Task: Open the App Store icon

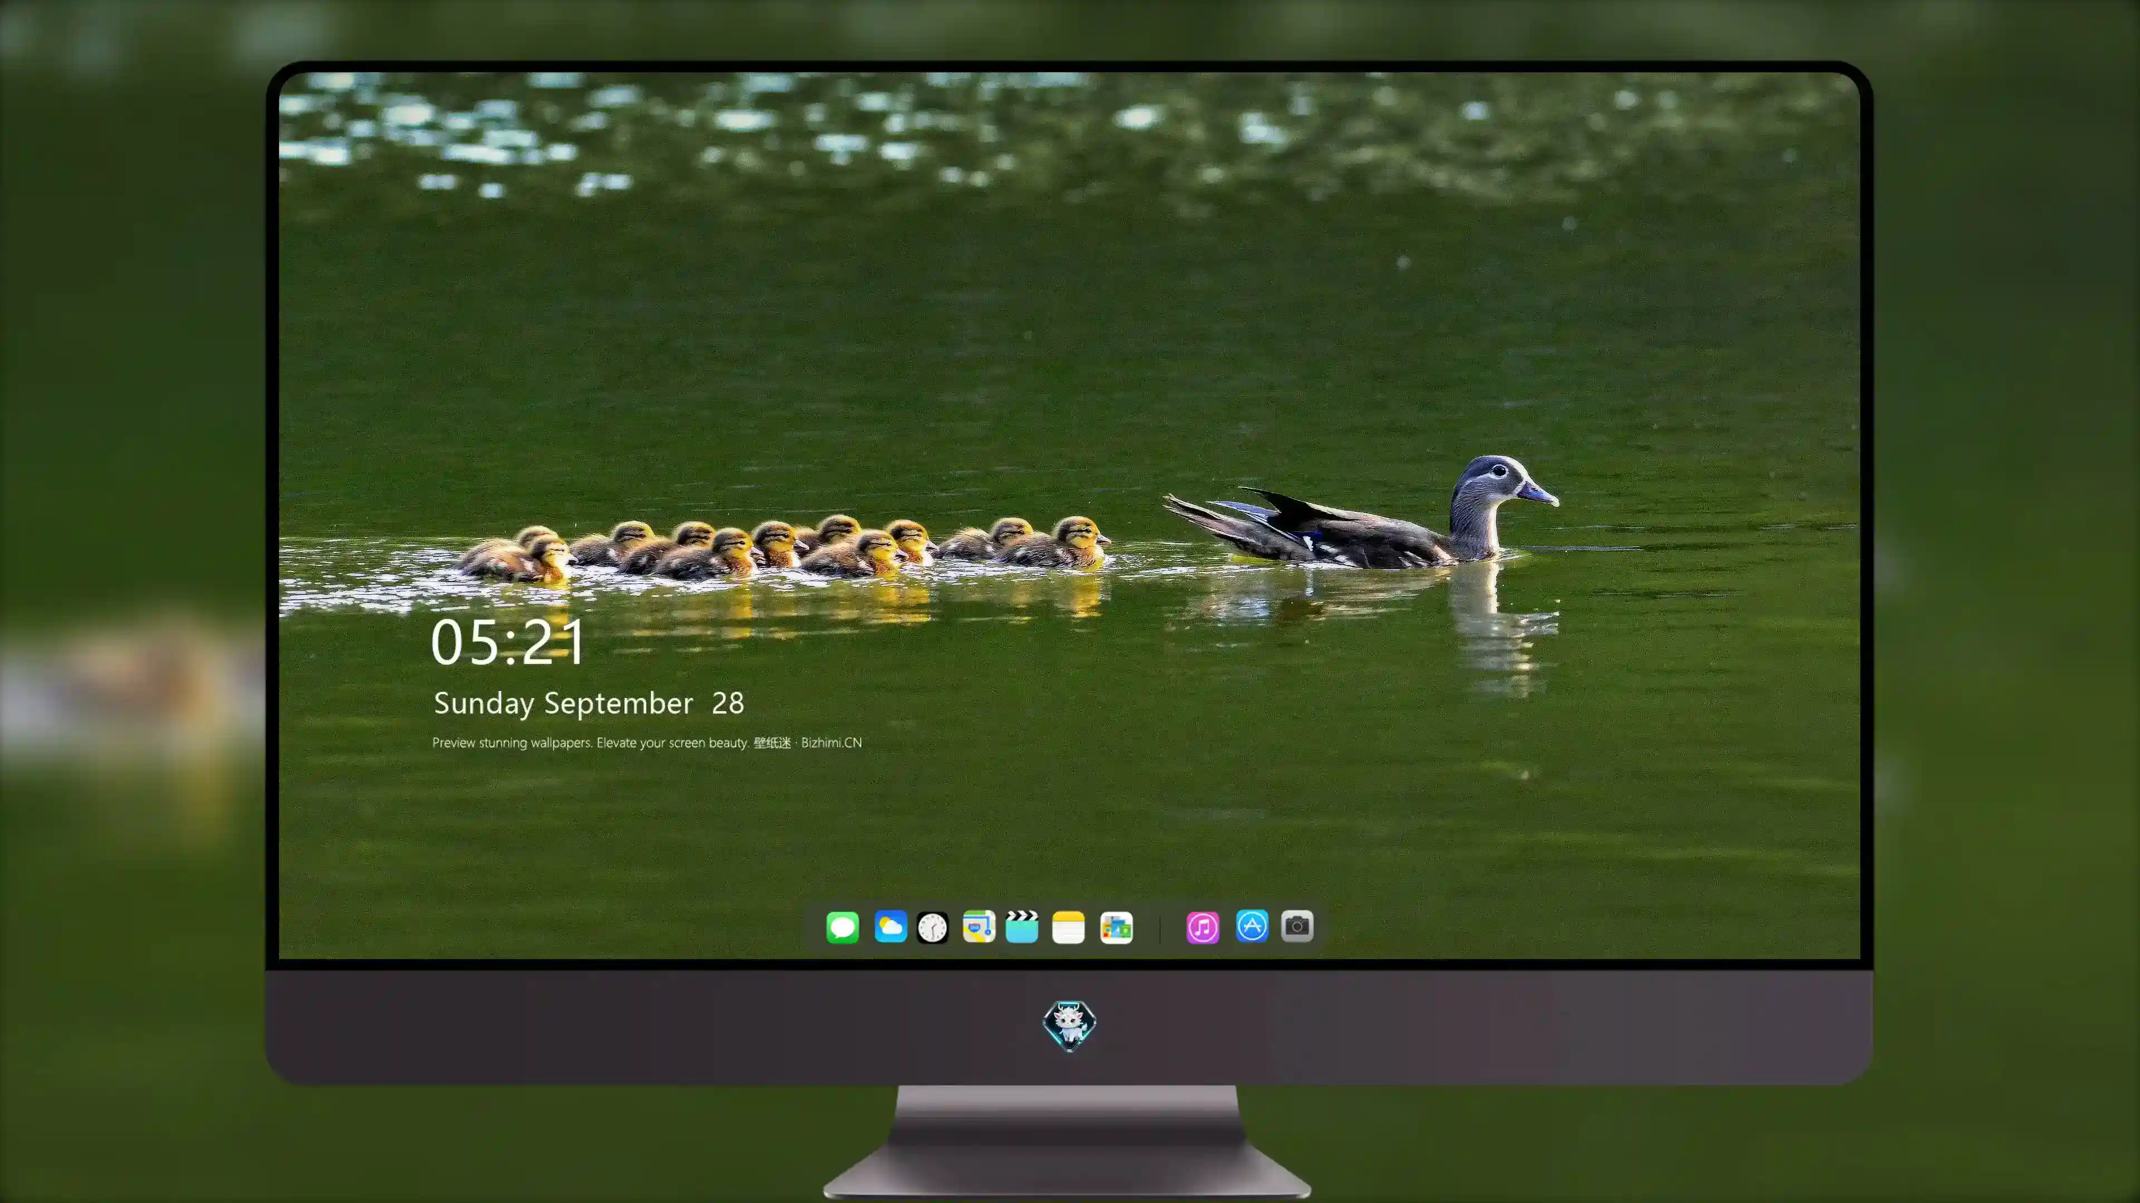Action: 1252,926
